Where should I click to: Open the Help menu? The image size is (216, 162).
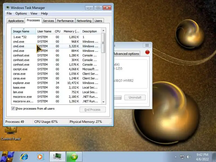pyautogui.click(x=44, y=13)
